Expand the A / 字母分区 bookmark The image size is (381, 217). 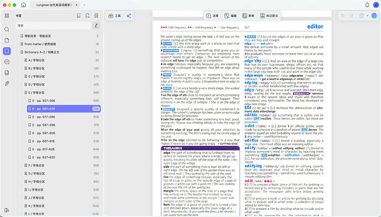[x=25, y=60]
